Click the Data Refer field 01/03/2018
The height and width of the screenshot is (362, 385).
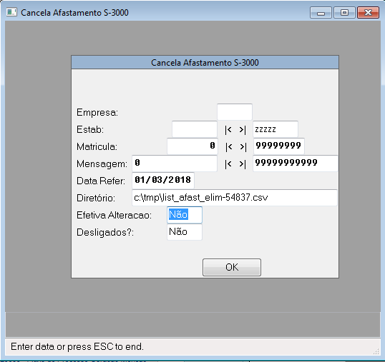click(x=163, y=181)
